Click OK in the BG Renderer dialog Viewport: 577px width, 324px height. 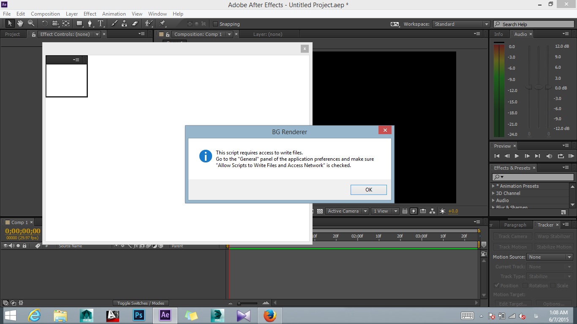coord(369,190)
